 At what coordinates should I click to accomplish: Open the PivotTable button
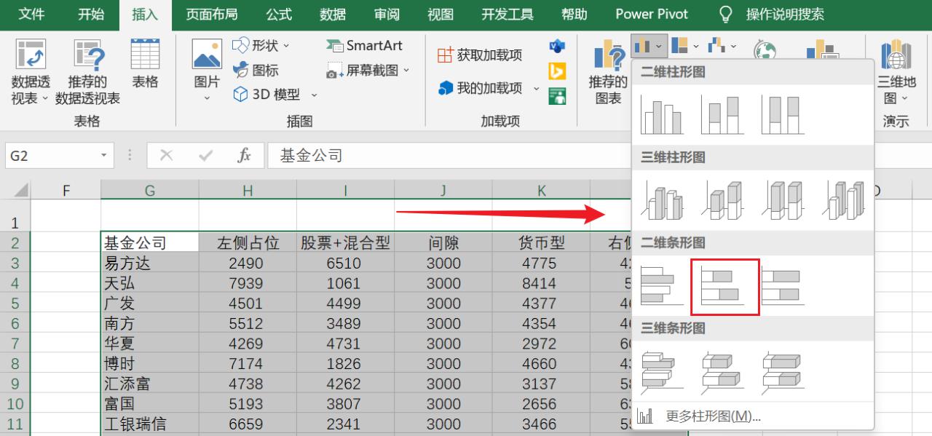coord(31,72)
